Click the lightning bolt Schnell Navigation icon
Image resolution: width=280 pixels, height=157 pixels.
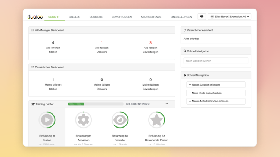pyautogui.click(x=185, y=75)
